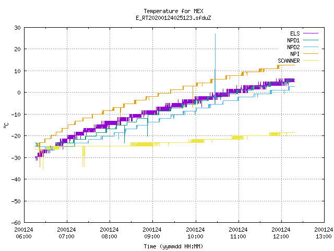Select the NPI legend label

tap(295, 54)
